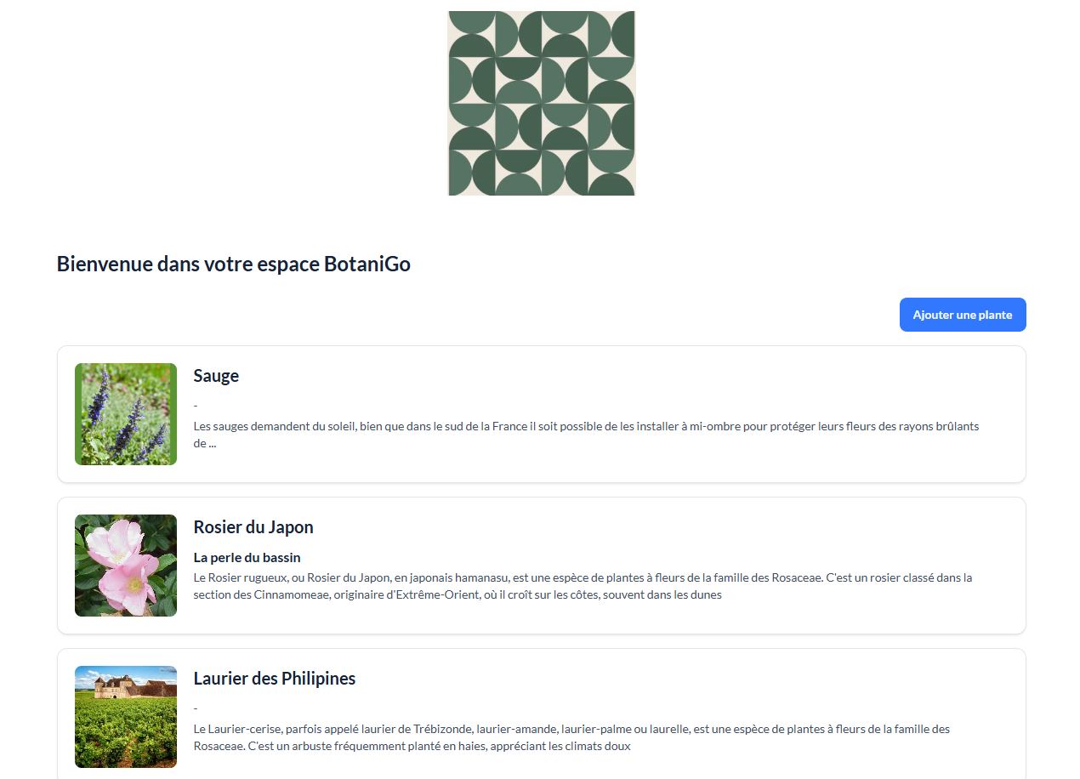Select the Laurier des Philipines title
The height and width of the screenshot is (779, 1080).
point(275,679)
